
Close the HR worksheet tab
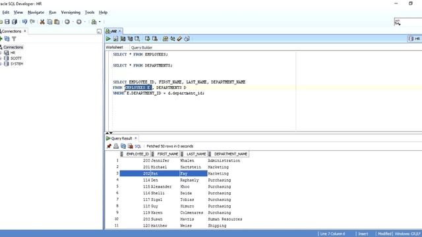click(x=120, y=31)
